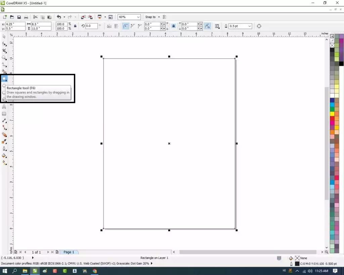The height and width of the screenshot is (275, 344).
Task: Pick the yellow swatch in color palette
Action: tap(332, 114)
